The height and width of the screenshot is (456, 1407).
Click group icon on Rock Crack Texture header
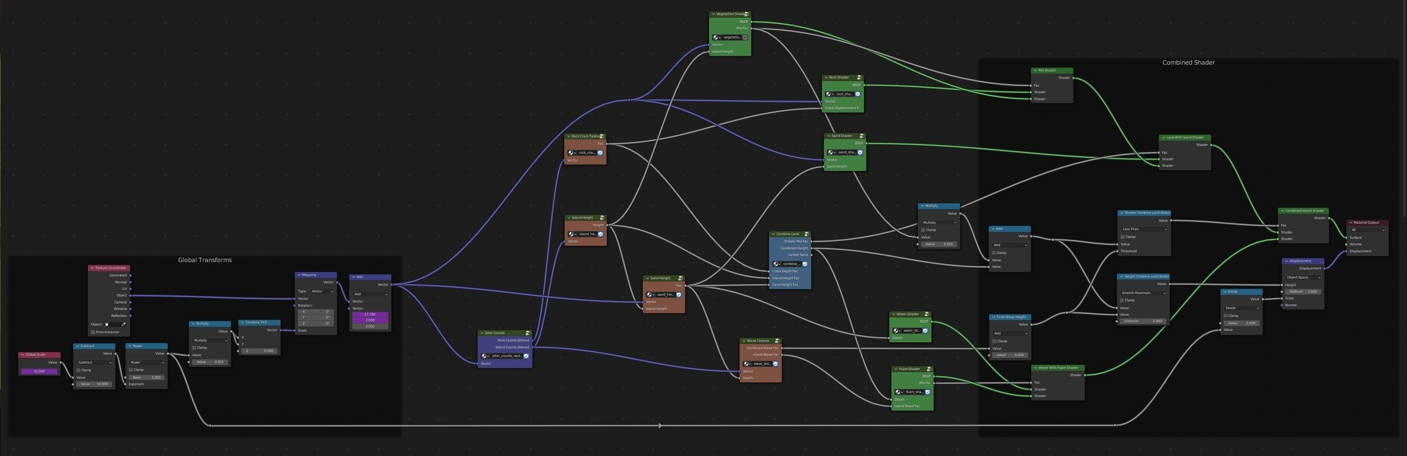[x=602, y=137]
